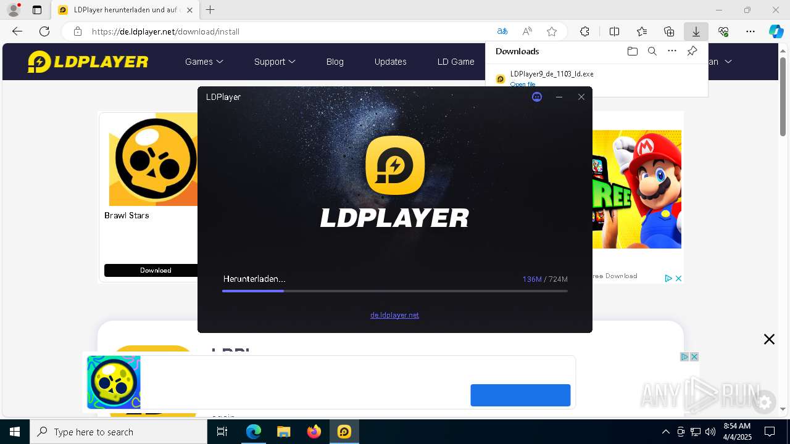Screen dimensions: 790x444
Task: Search downloads with magnifier icon
Action: 652,51
